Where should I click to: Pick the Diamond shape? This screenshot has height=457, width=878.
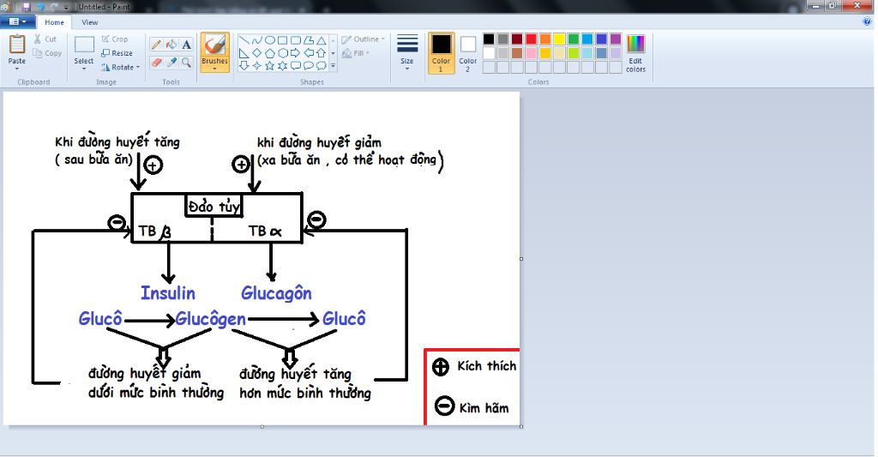click(x=257, y=53)
